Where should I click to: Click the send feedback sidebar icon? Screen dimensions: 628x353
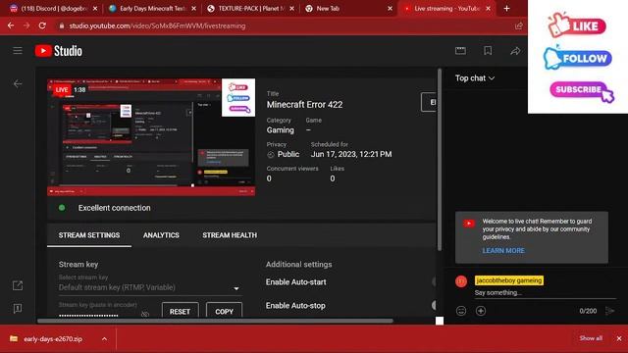click(x=18, y=308)
